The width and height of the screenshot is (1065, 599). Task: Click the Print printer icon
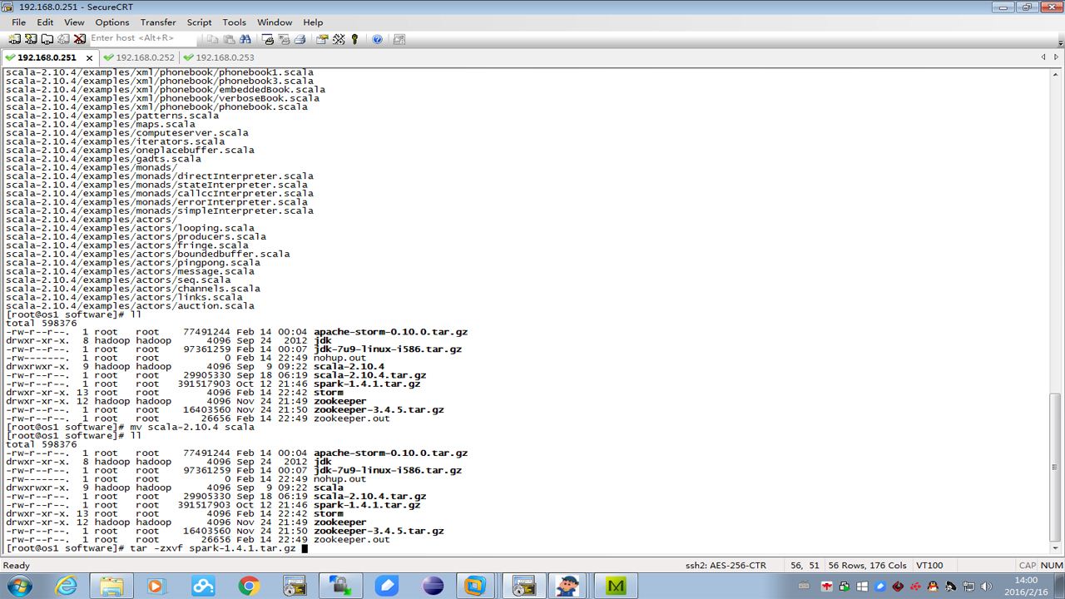click(x=300, y=38)
